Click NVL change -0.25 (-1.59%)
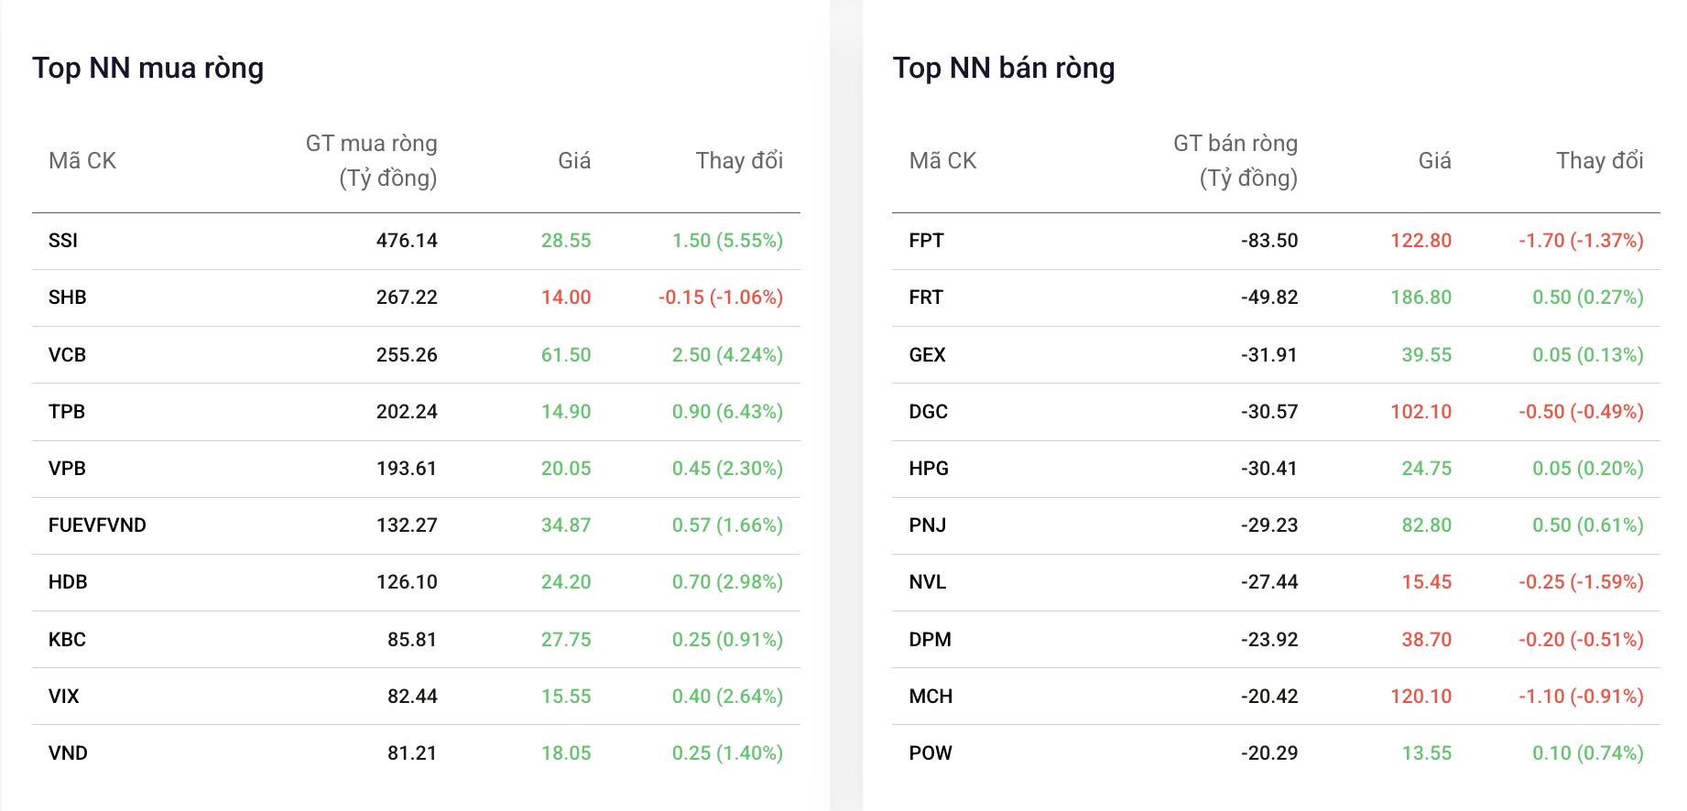Image resolution: width=1687 pixels, height=811 pixels. (x=1581, y=582)
